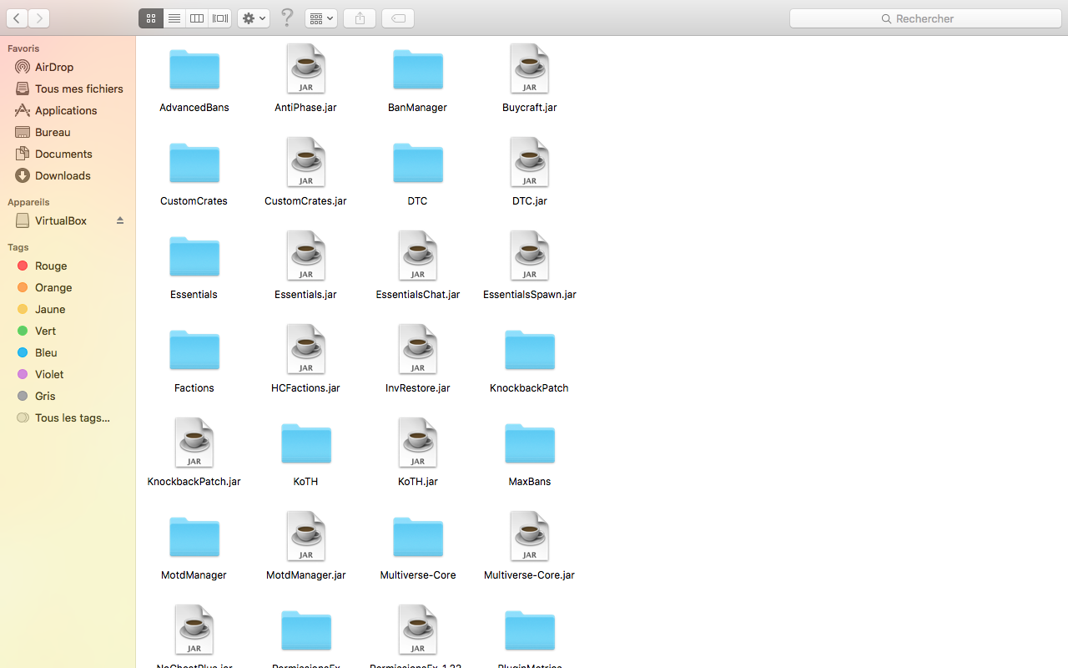The height and width of the screenshot is (668, 1068).
Task: Click the Share toolbar button
Action: coord(360,18)
